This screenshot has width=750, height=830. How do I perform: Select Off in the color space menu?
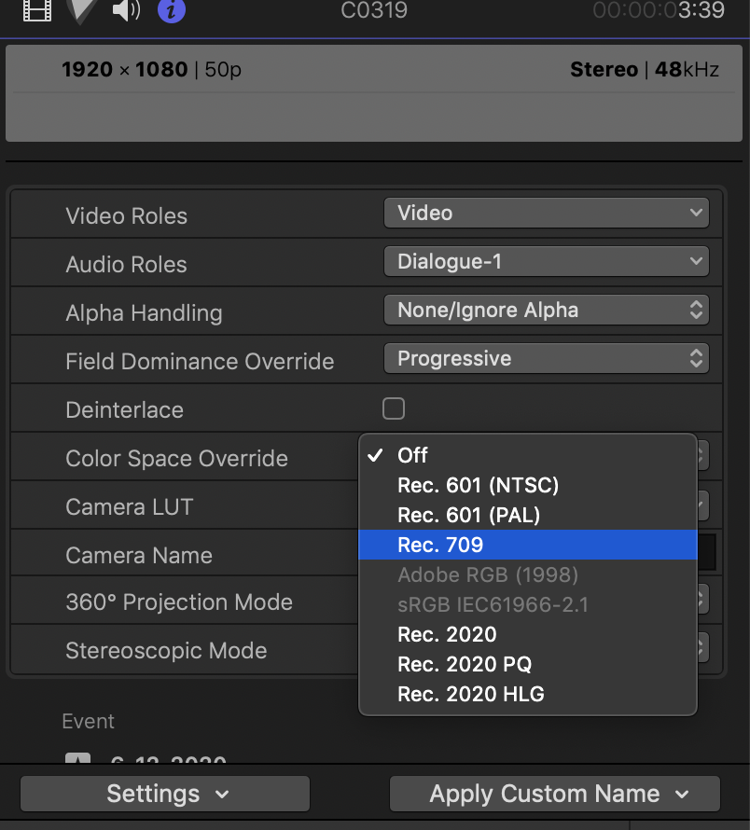528,455
